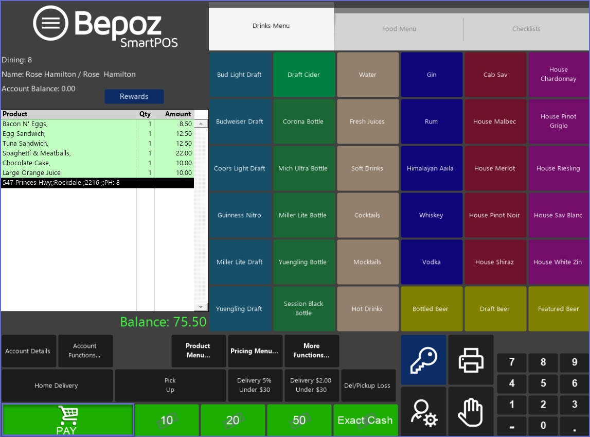Select Himalayan Aaila button
The width and height of the screenshot is (590, 437).
[x=432, y=168]
